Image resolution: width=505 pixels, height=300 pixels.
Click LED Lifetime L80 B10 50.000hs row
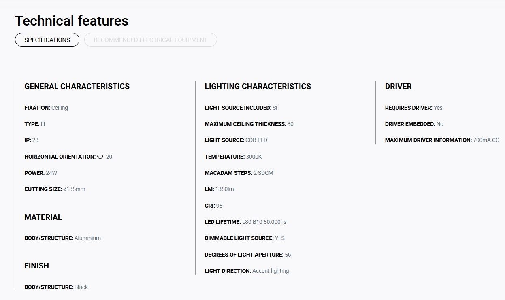245,222
